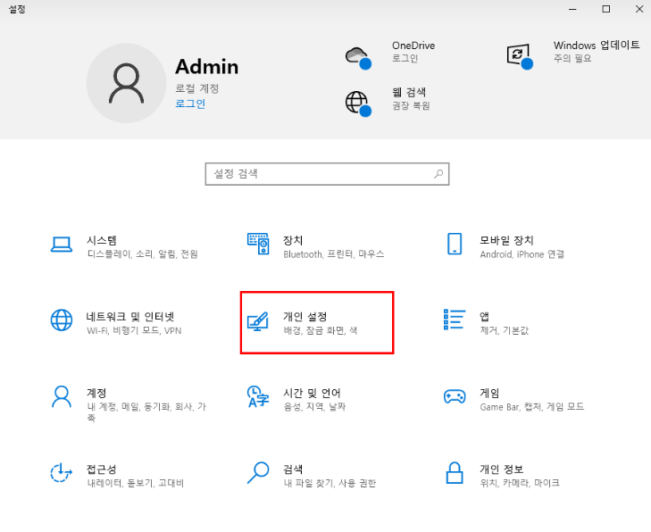Click the 시간 및 언어 icon
Viewport: 651px width, 532px height.
(x=257, y=396)
